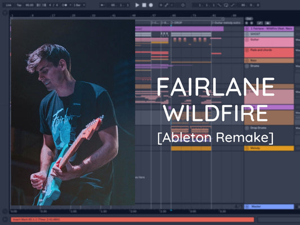Unfold the Fairlane - Wildfire track
Viewport: 300px width, 225px height.
tap(247, 29)
